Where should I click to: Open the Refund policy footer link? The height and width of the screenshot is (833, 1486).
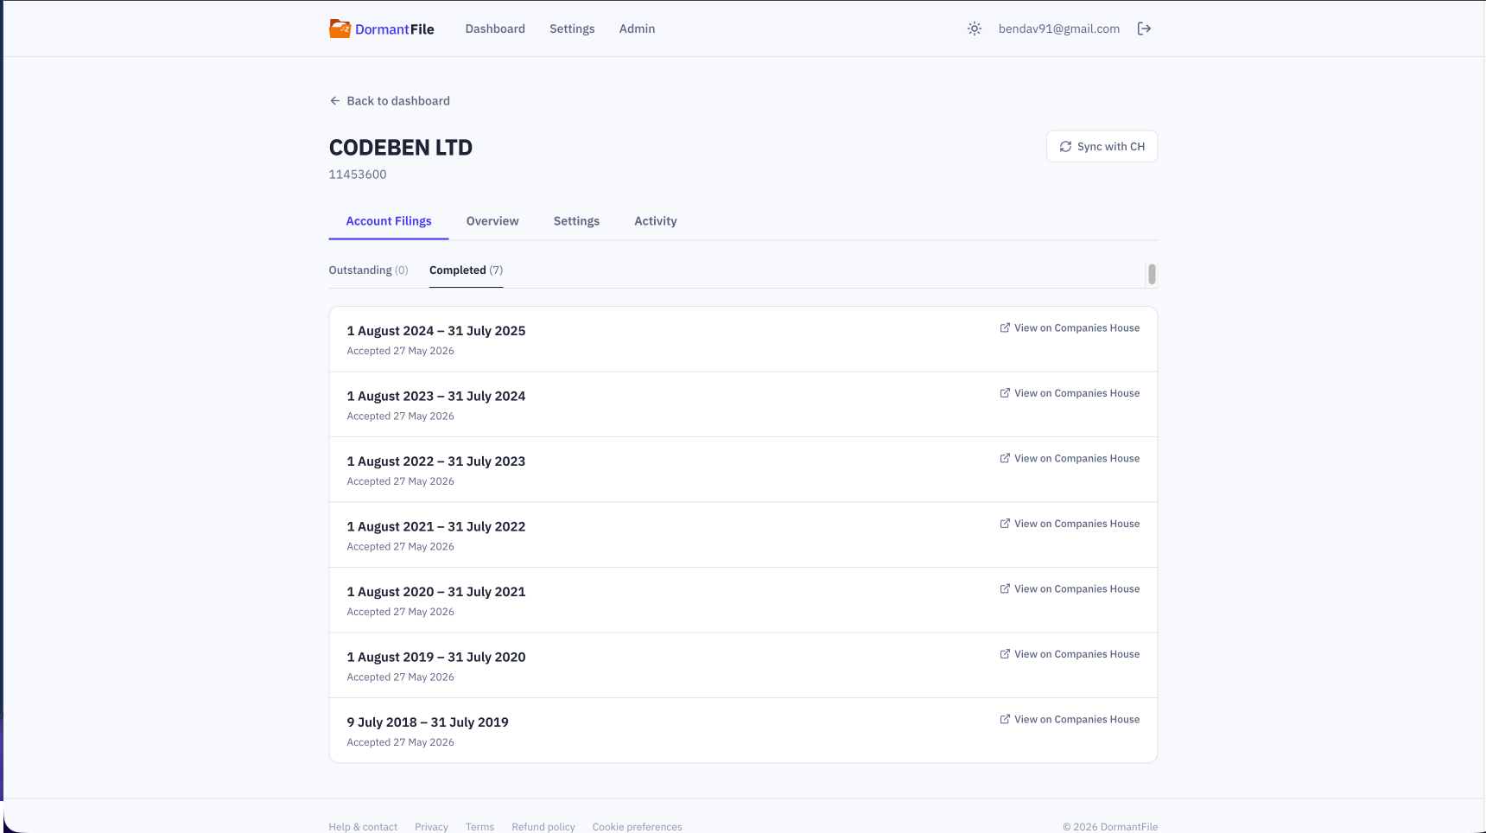click(543, 827)
